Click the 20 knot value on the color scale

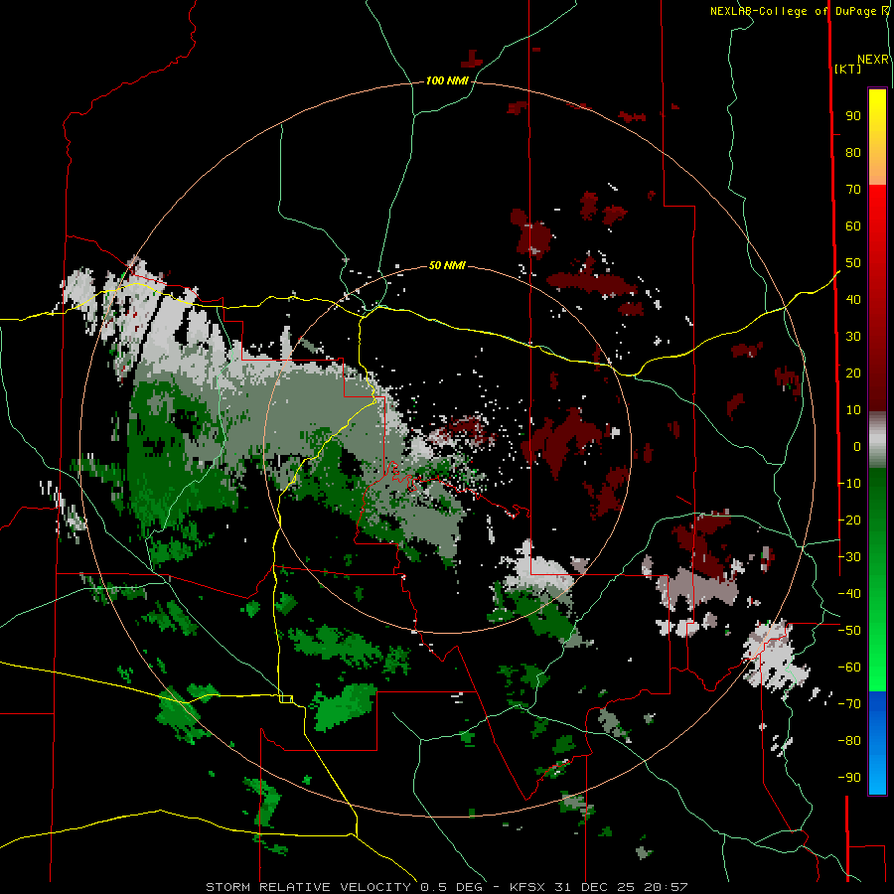(853, 373)
